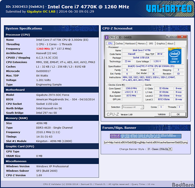
Task: Close the CPU-Z window
Action: (x=182, y=37)
